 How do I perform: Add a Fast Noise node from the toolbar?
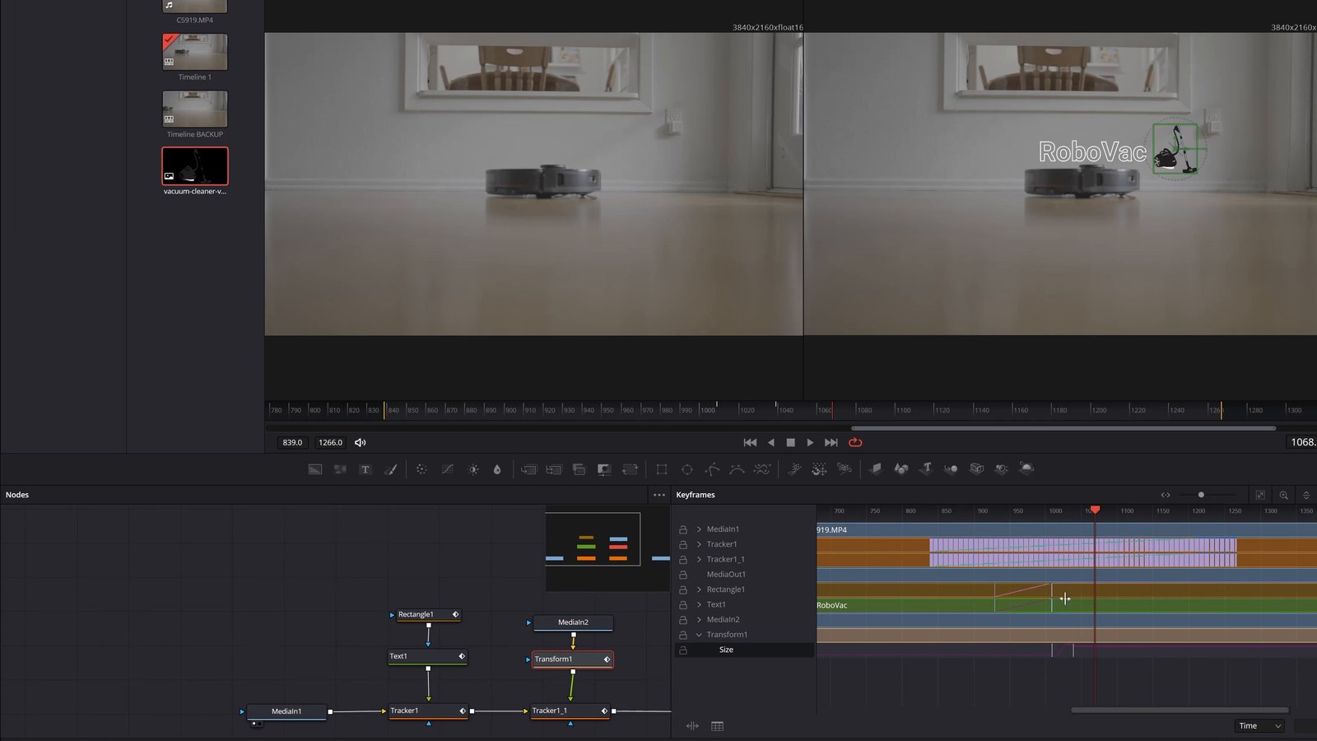pyautogui.click(x=340, y=469)
